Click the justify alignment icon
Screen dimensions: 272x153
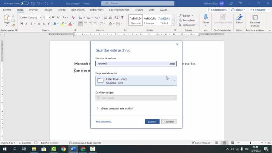point(95,24)
